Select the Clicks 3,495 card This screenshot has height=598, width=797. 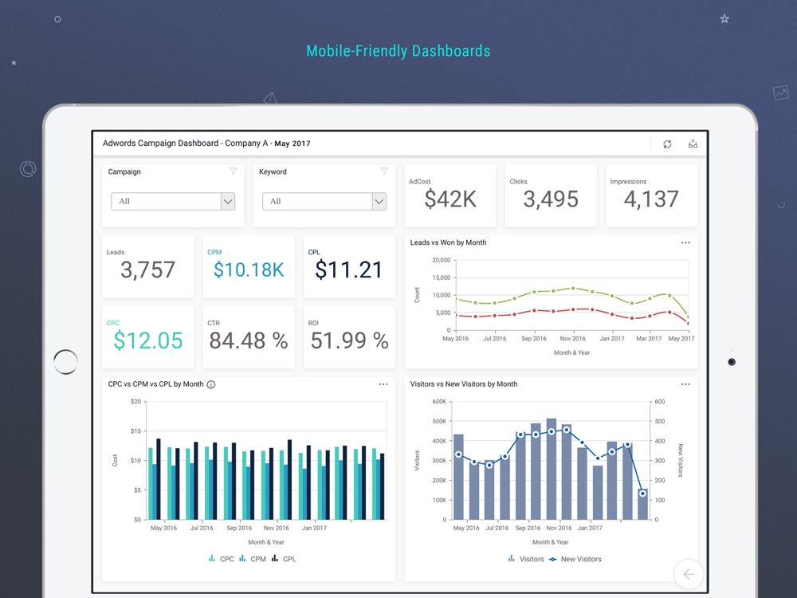551,196
